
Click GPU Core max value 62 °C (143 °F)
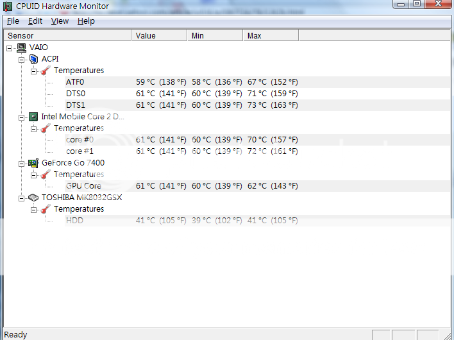(x=273, y=186)
